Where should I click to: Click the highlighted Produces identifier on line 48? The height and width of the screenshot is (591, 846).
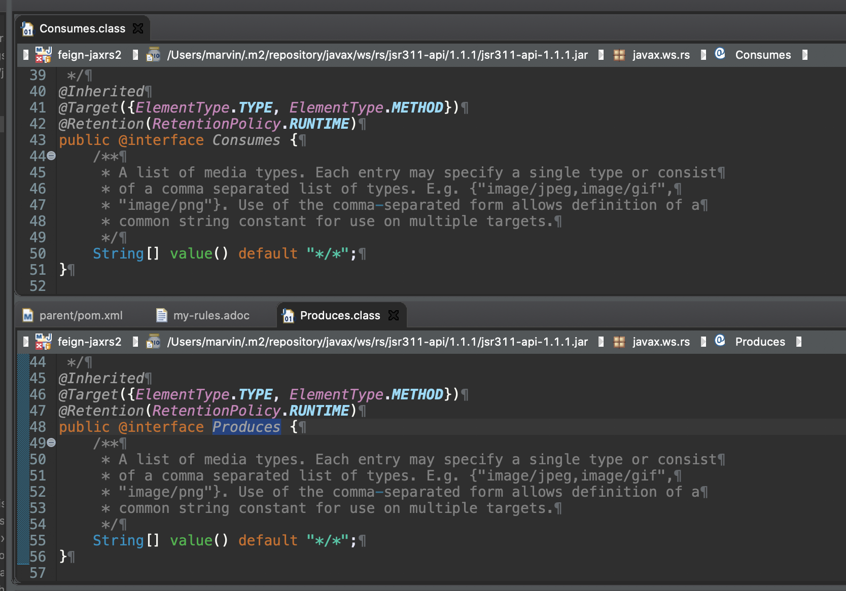[x=246, y=427]
